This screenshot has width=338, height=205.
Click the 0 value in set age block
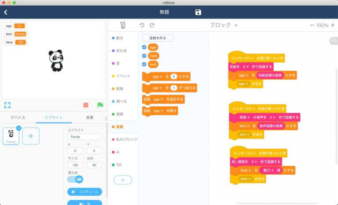pyautogui.click(x=173, y=77)
